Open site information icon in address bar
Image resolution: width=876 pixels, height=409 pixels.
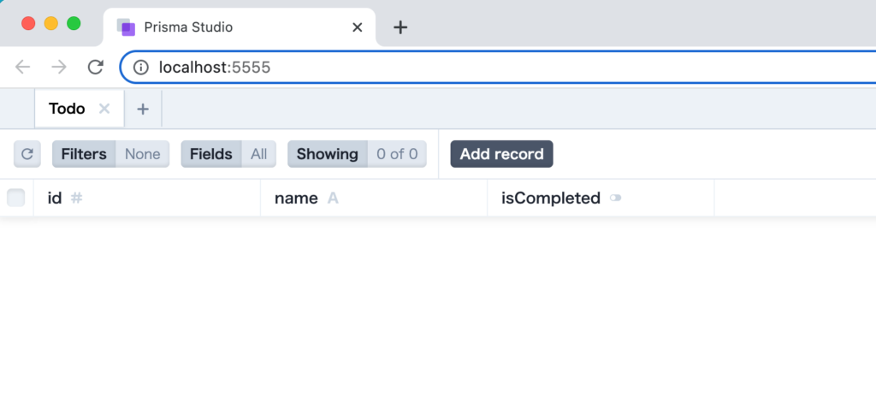point(141,68)
